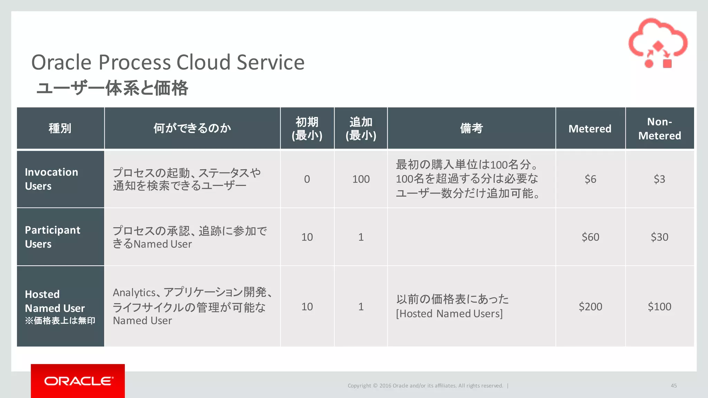Click the Hosted Named User additional value '1'

[361, 306]
